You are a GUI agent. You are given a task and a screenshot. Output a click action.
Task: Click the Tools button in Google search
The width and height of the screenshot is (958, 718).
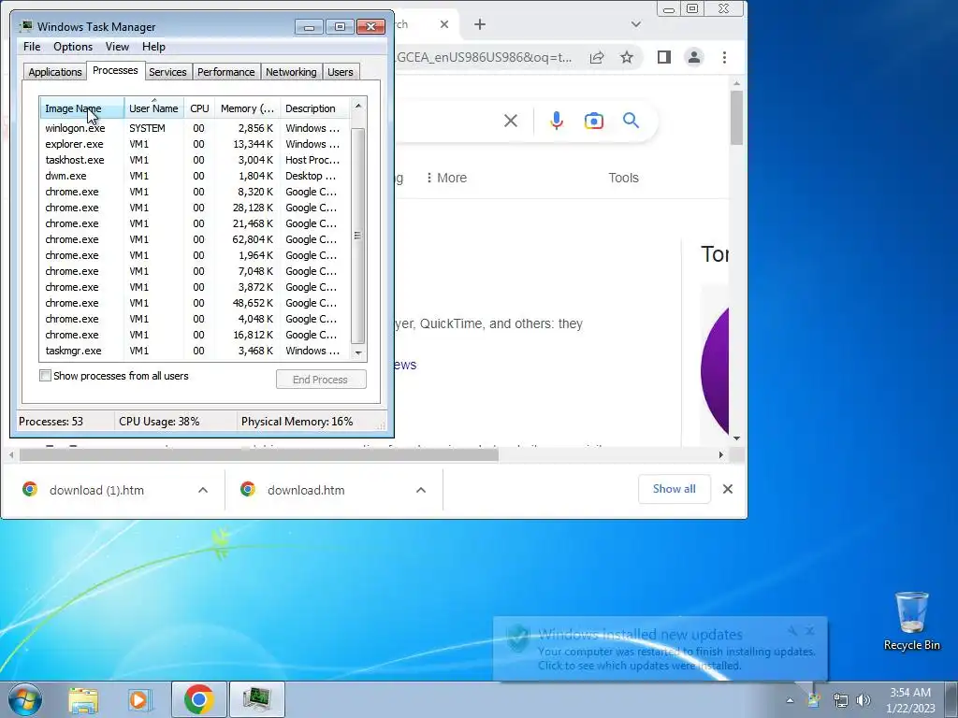coord(623,178)
